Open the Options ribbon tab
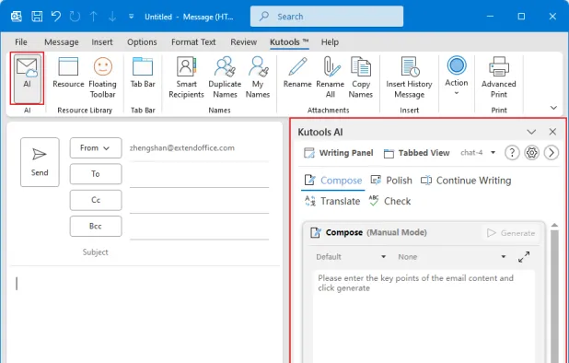The width and height of the screenshot is (569, 363). (x=142, y=42)
